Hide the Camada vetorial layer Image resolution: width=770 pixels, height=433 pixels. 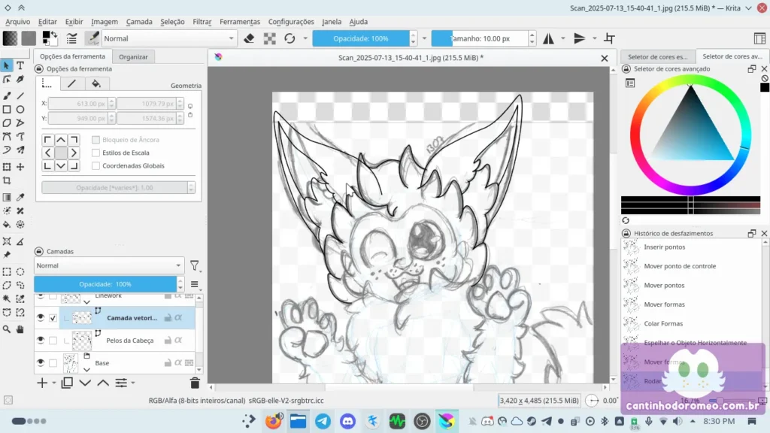[41, 318]
